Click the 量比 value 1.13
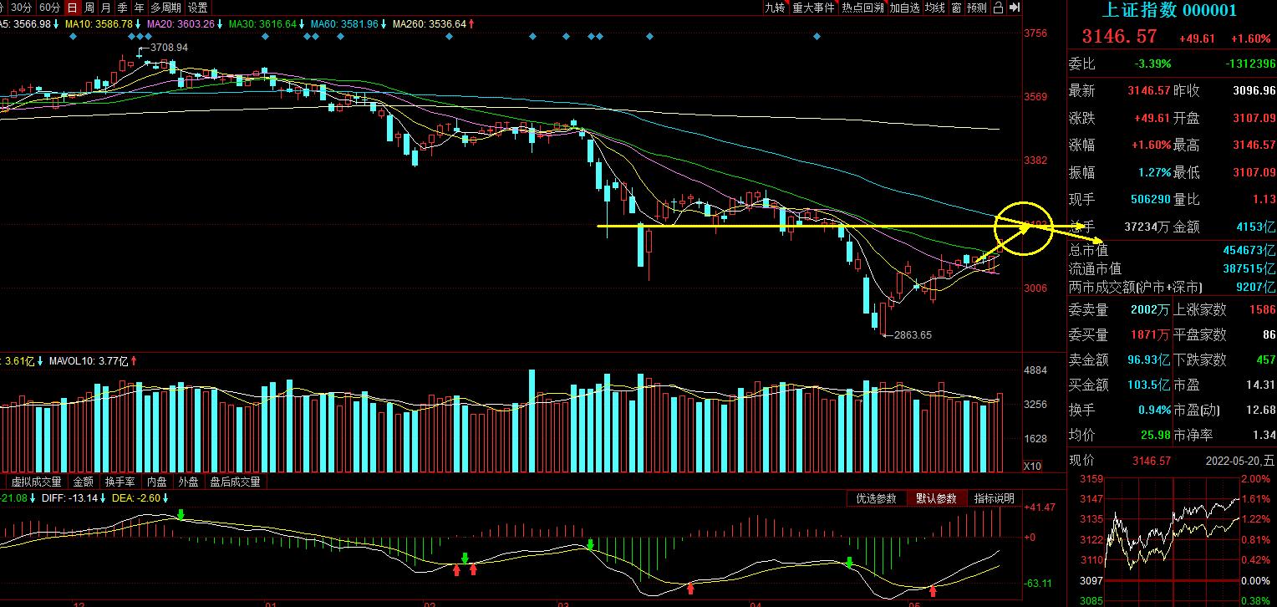The image size is (1277, 607). tap(1264, 199)
